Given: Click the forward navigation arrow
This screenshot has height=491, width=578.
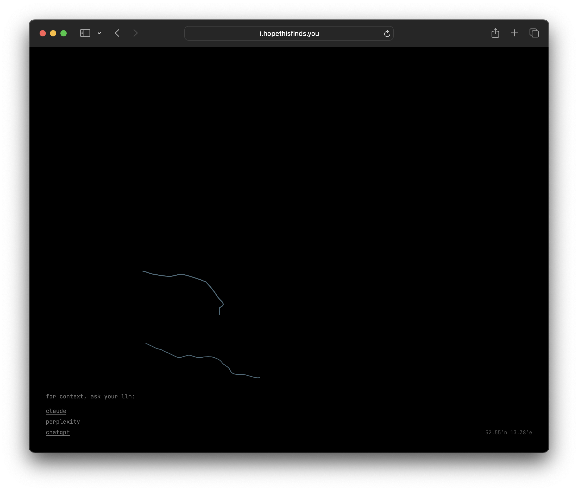Looking at the screenshot, I should pos(135,33).
